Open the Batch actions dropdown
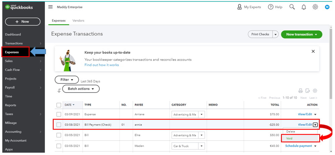The height and width of the screenshot is (155, 335). [x=81, y=89]
